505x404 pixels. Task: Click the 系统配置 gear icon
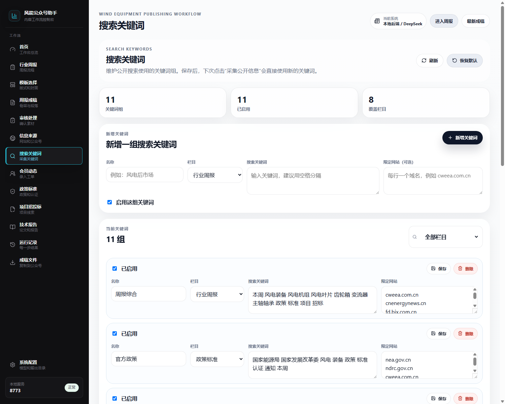click(12, 365)
